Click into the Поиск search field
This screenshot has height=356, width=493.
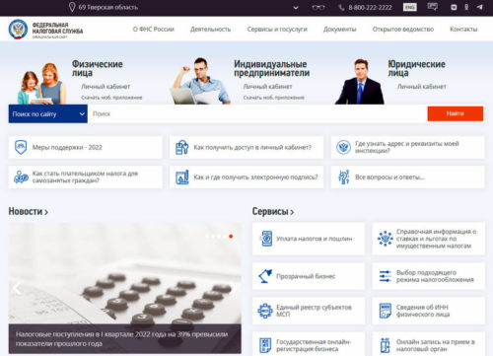[257, 113]
